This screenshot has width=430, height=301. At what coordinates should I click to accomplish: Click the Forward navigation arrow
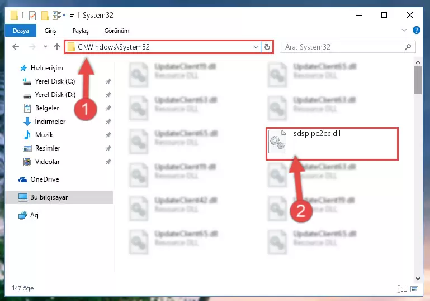click(32, 47)
